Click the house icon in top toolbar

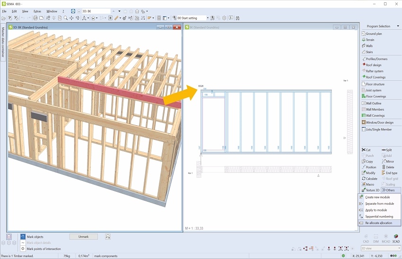coord(137,11)
